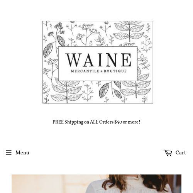Open the hero photo of the woman
193x193 pixels.
(x=96, y=184)
